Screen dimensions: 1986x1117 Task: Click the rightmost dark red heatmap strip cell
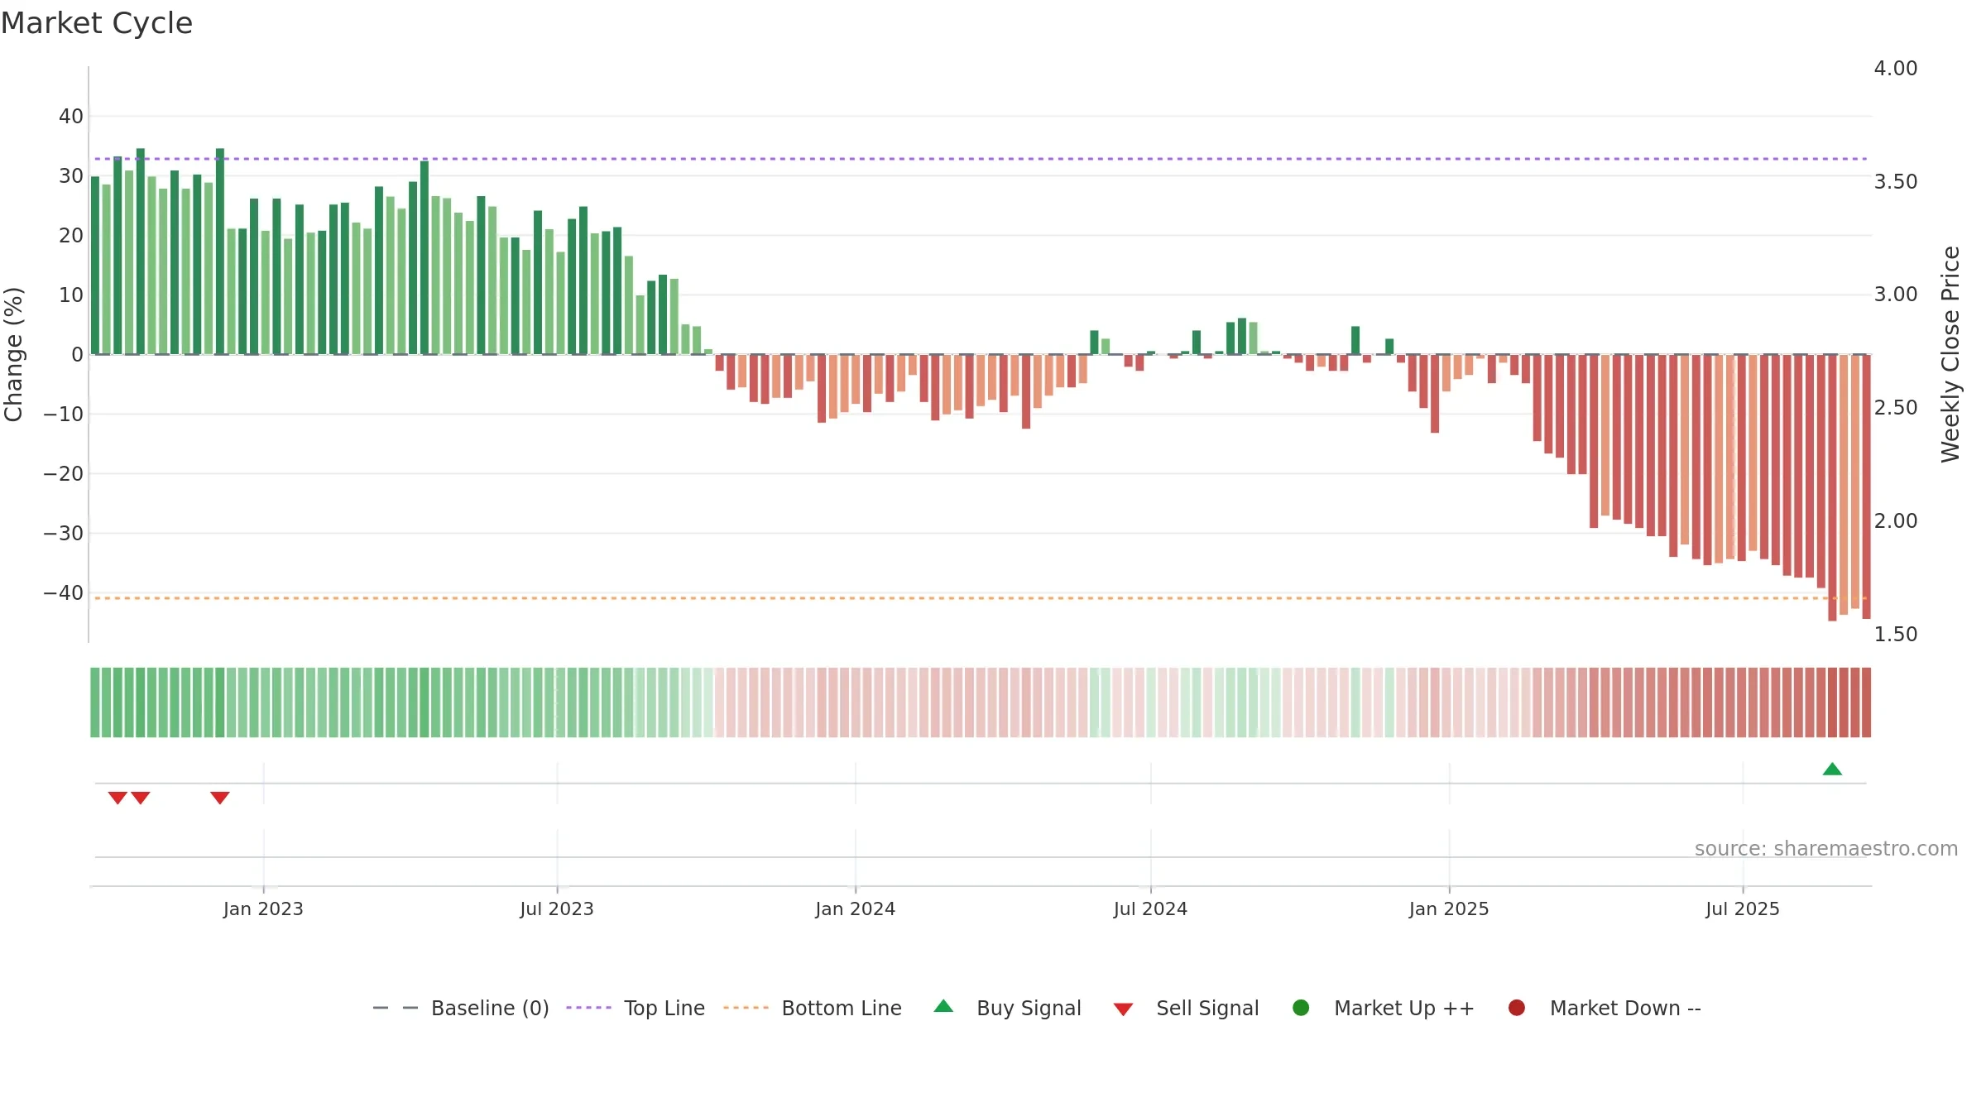click(1866, 702)
